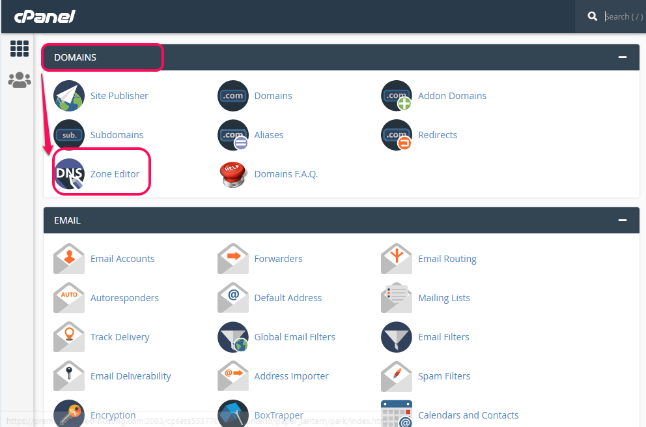646x427 pixels.
Task: Click the Domains .com icon
Action: pos(232,96)
